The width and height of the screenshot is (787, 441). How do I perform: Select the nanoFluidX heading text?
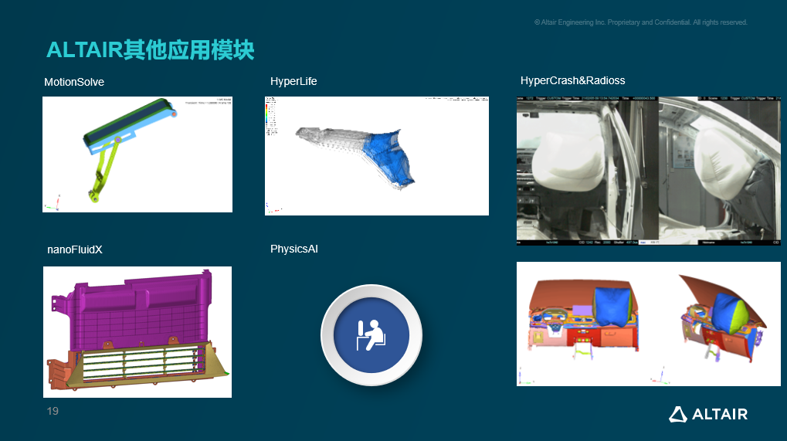coord(75,249)
